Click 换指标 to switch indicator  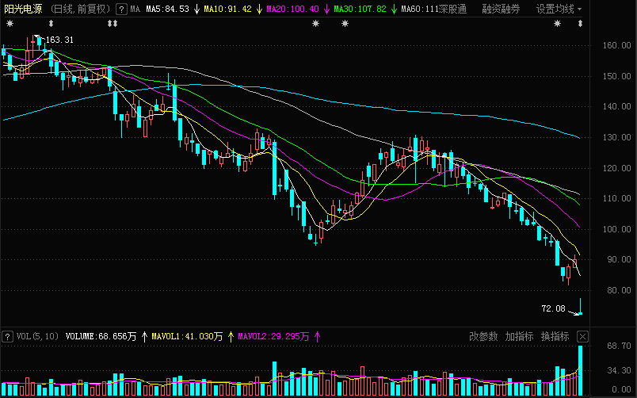(x=555, y=336)
